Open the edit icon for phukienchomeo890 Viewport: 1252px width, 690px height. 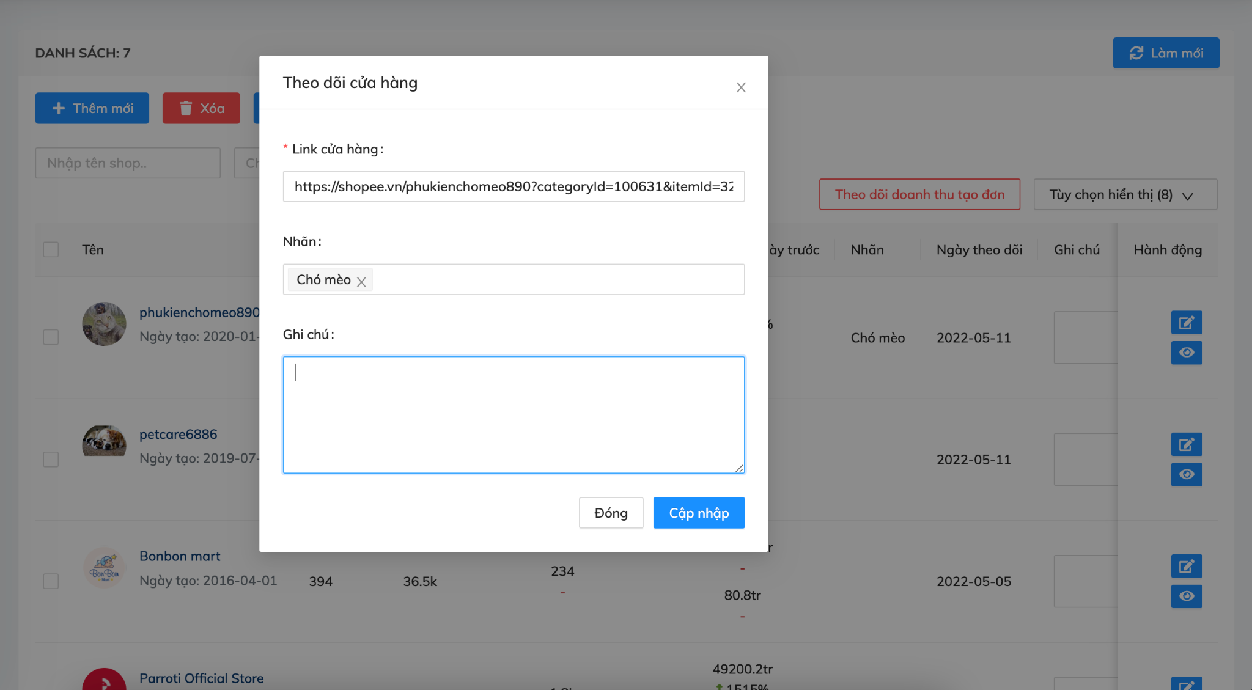pyautogui.click(x=1187, y=322)
